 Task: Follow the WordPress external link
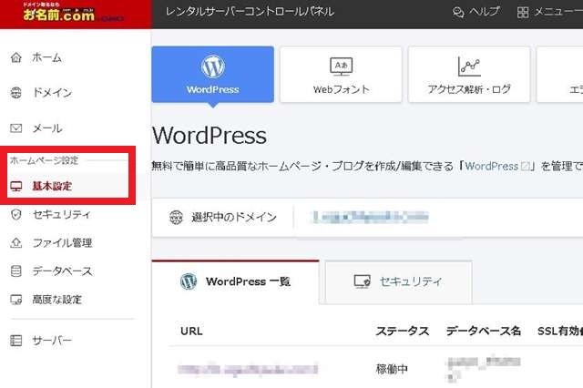(496, 166)
